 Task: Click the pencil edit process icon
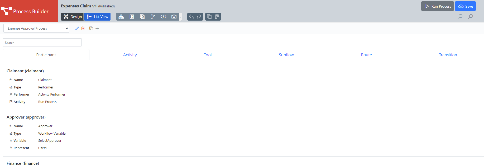tap(77, 28)
